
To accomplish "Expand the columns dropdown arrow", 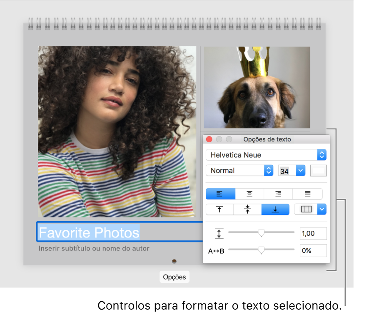I will [x=322, y=209].
